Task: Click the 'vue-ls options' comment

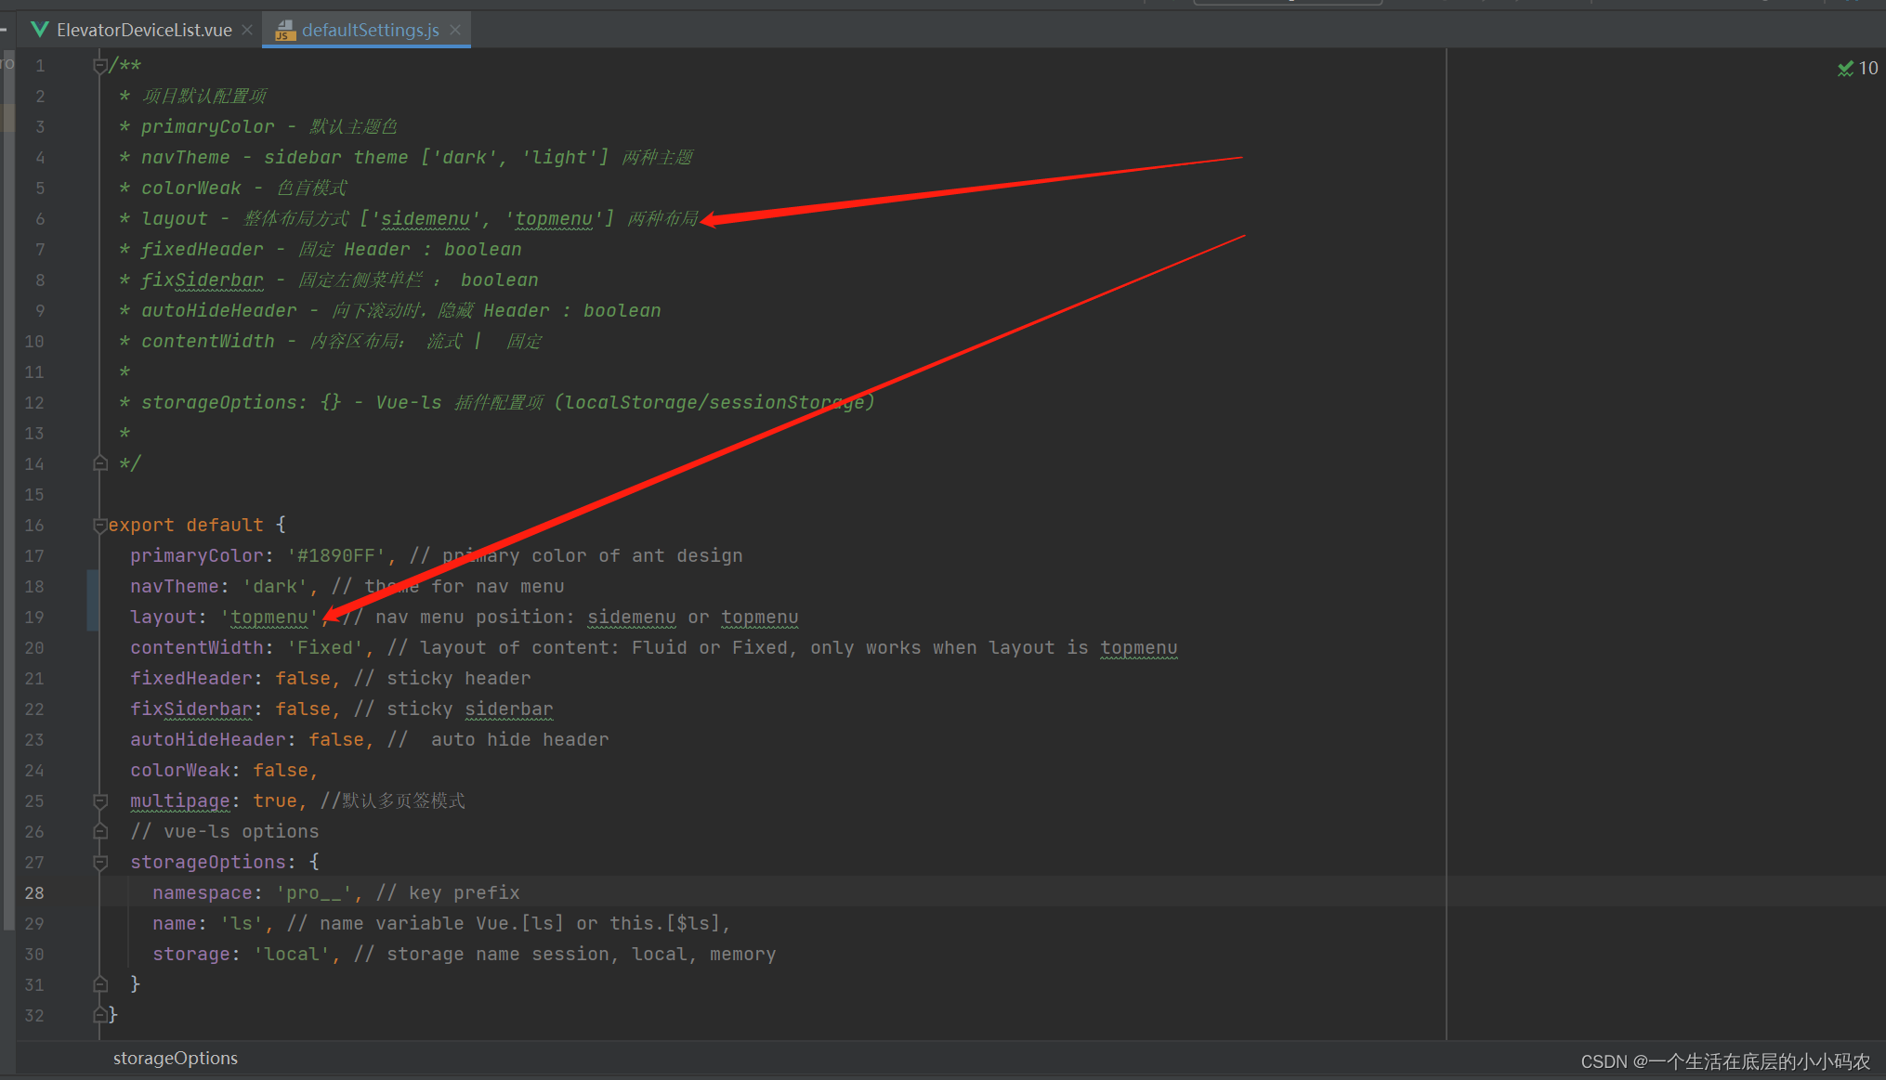Action: click(225, 831)
